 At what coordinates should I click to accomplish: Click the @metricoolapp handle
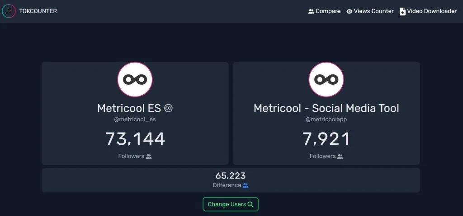326,120
